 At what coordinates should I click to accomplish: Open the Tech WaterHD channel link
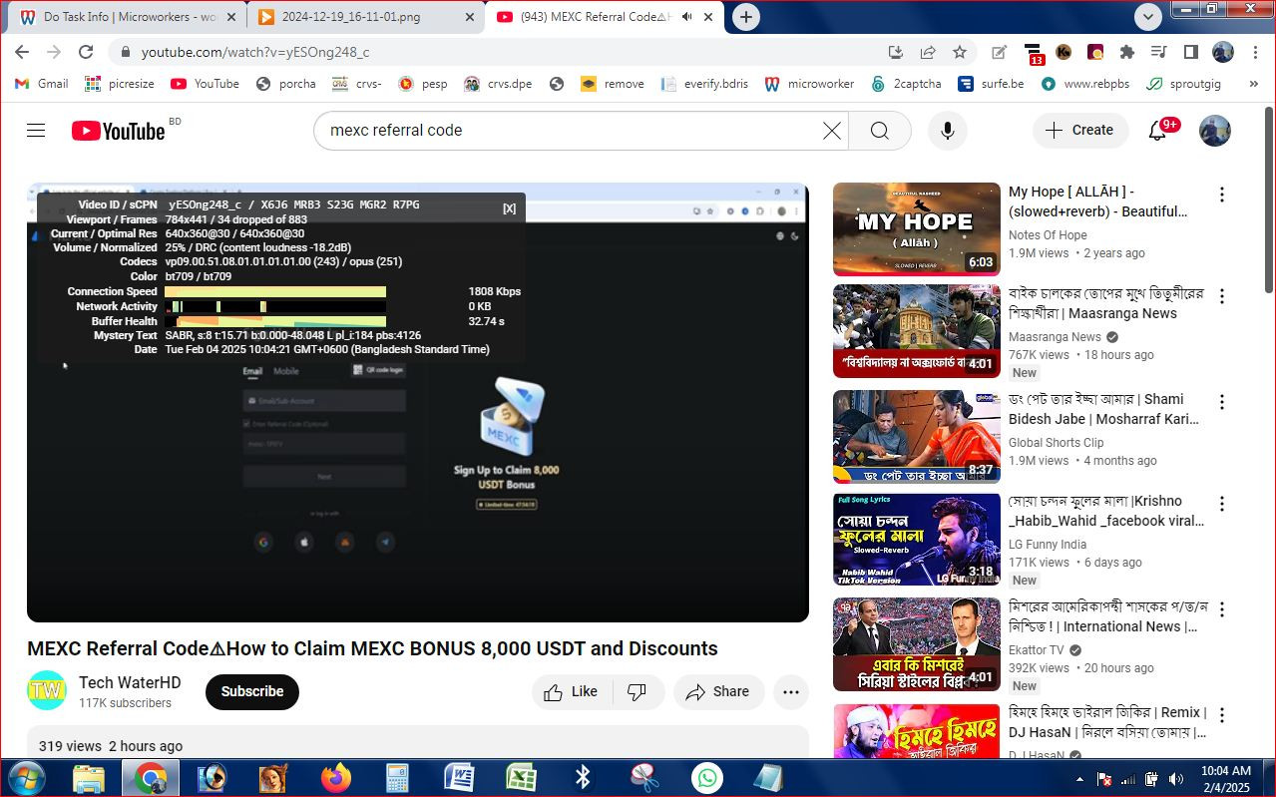click(130, 682)
